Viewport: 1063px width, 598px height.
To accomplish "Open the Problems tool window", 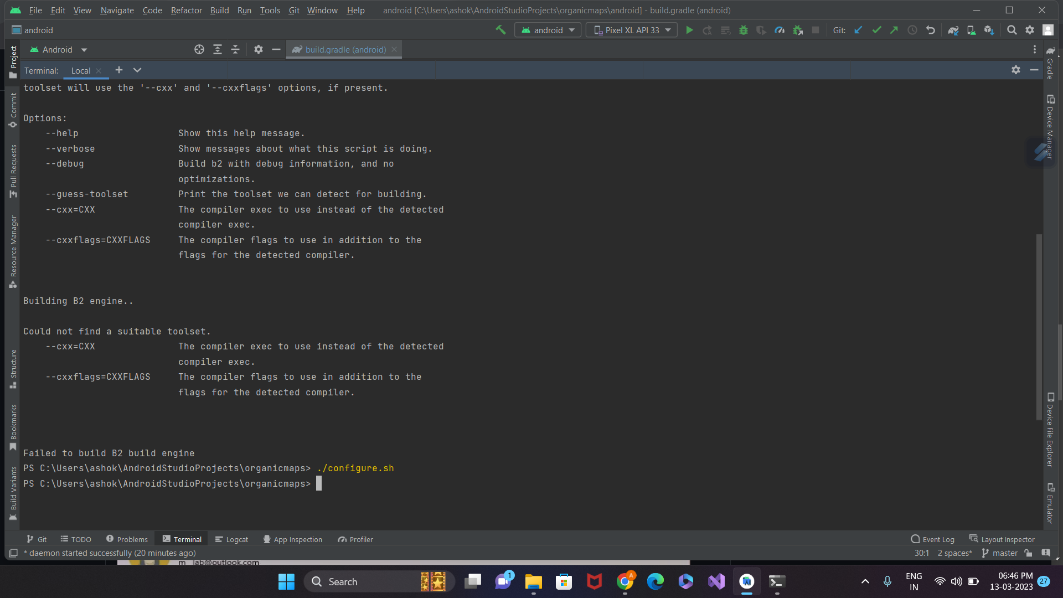I will 127,539.
